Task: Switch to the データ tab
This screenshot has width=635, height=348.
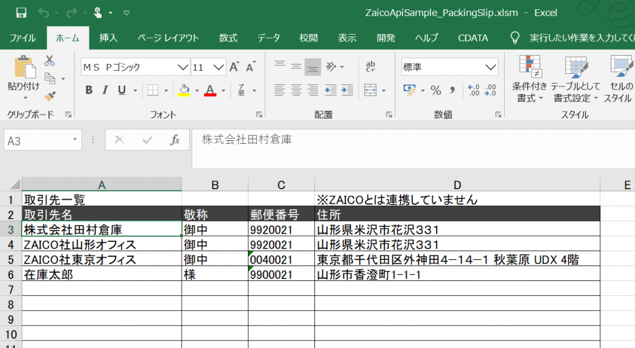Action: point(269,38)
